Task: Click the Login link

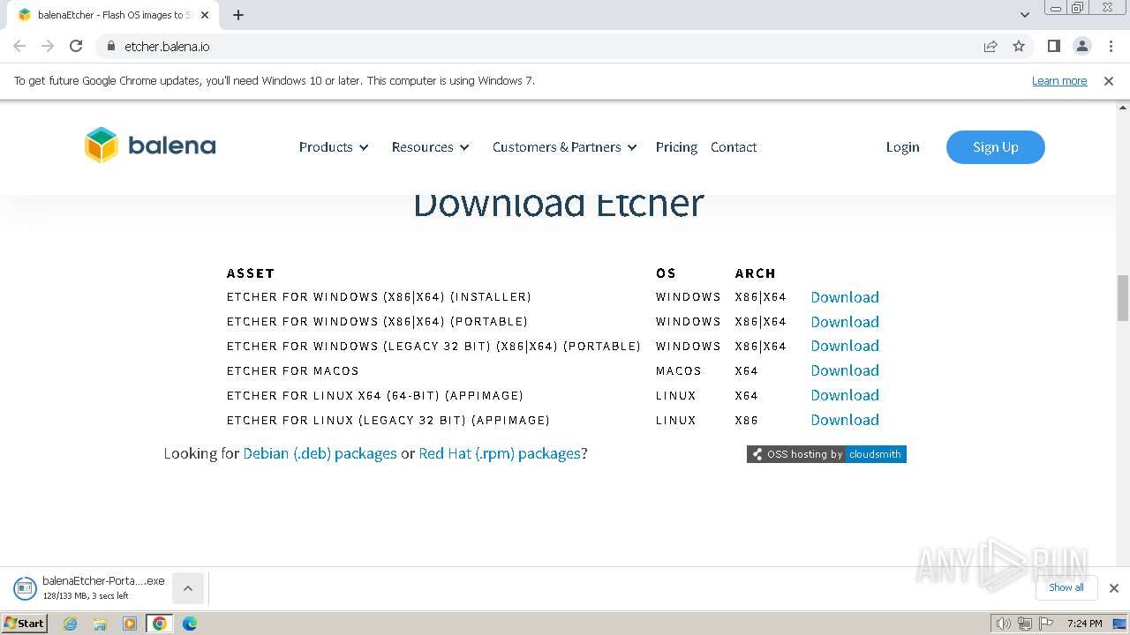Action: tap(902, 147)
